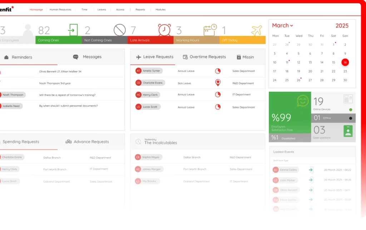Select Amelia Turner's name chip
The width and height of the screenshot is (366, 230).
[x=149, y=71]
